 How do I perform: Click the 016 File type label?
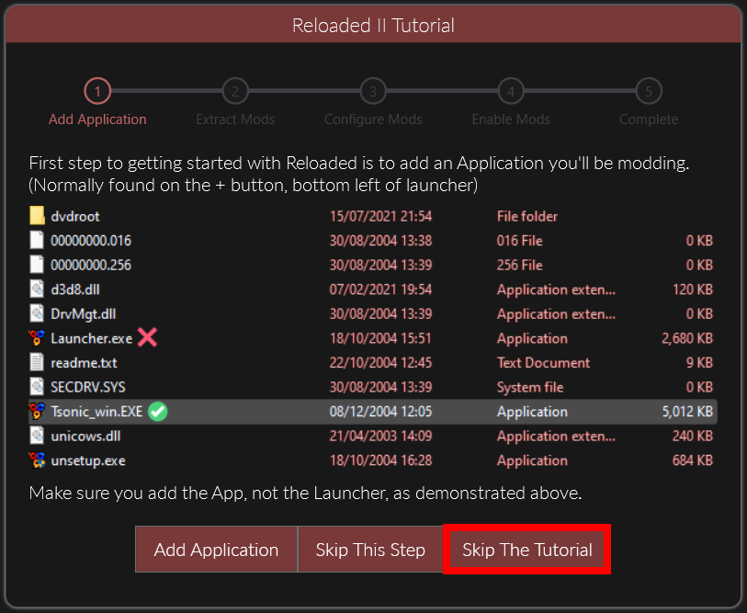(520, 241)
